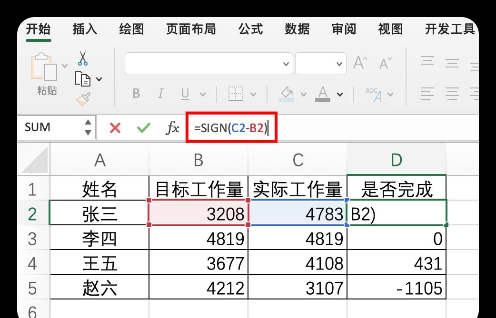Apply fill color bucket
The height and width of the screenshot is (318, 496).
pyautogui.click(x=287, y=94)
